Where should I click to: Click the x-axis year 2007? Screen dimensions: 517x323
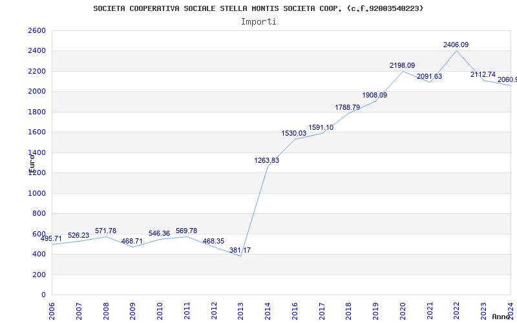[79, 311]
